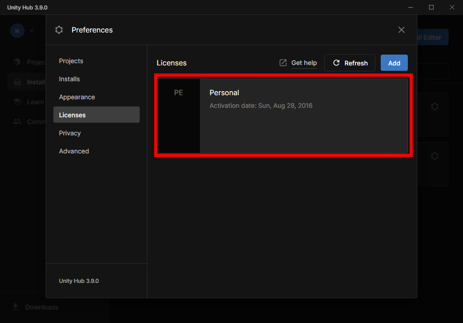Image resolution: width=463 pixels, height=323 pixels.
Task: Click the external link icon beside Get help
Action: pos(283,63)
